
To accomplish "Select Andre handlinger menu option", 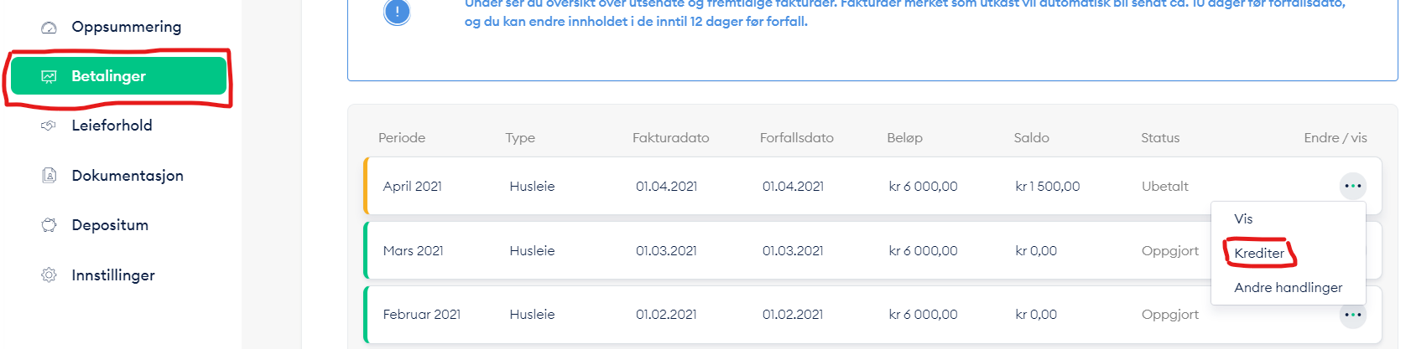I will click(1288, 288).
